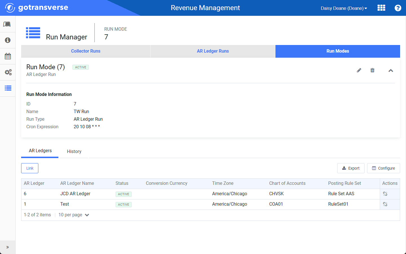Click the gotransverse logo

[37, 8]
